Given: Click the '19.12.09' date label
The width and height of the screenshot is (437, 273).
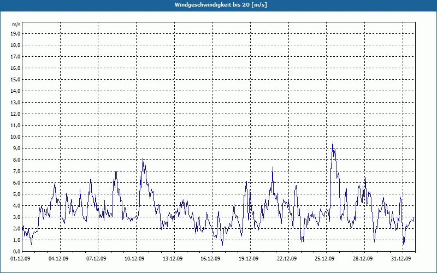Looking at the screenshot, I should 249,259.
